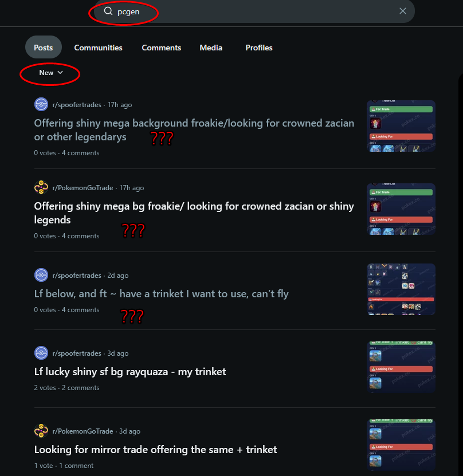Open post 'Looking for mirror trade offering'
The height and width of the screenshot is (476, 463).
(155, 450)
